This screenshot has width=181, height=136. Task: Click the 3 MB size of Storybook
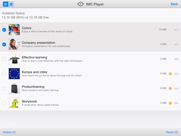(163, 103)
